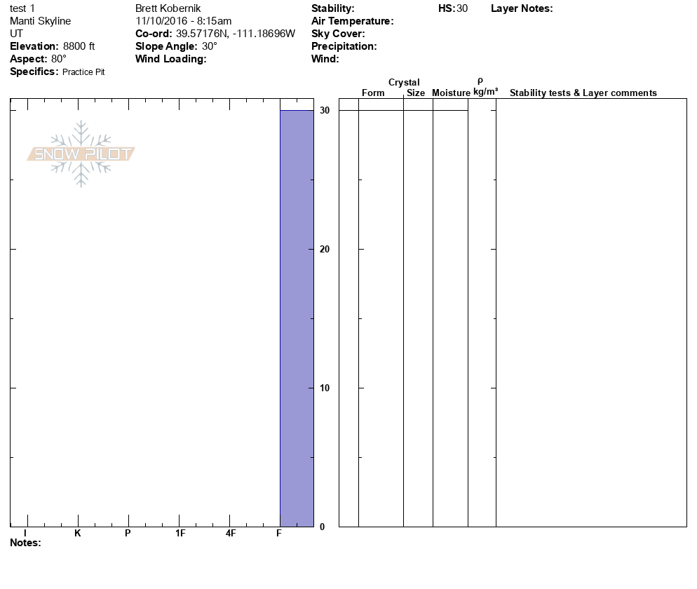Select the 'Form' column header
Image resolution: width=697 pixels, height=589 pixels.
(x=373, y=93)
